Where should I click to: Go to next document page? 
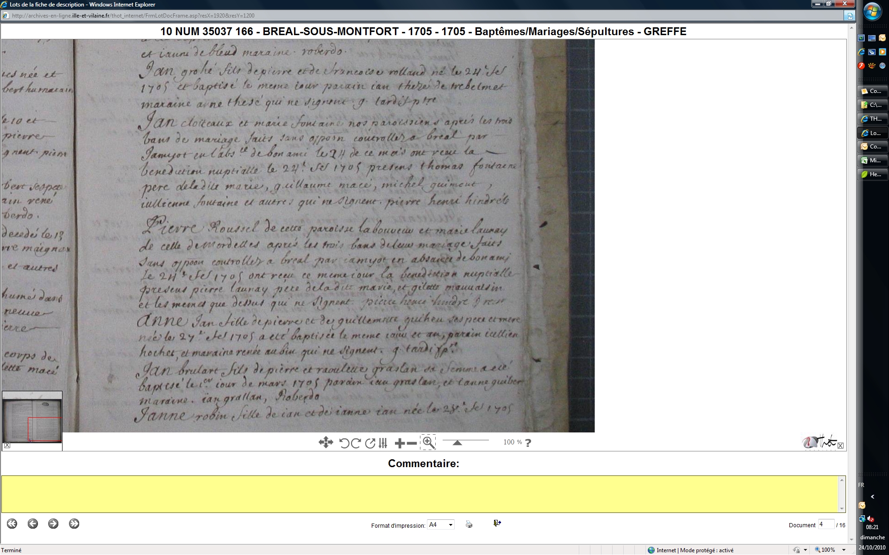(53, 524)
